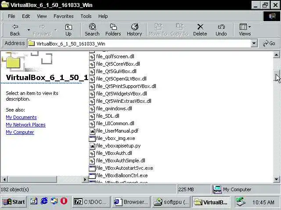Viewport: 281px width, 210px height.
Task: Click the Back toolbar button
Action: click(15, 30)
